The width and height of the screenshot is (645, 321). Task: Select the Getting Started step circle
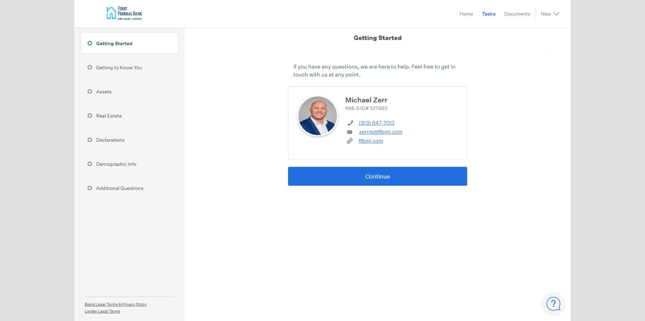[x=90, y=43]
